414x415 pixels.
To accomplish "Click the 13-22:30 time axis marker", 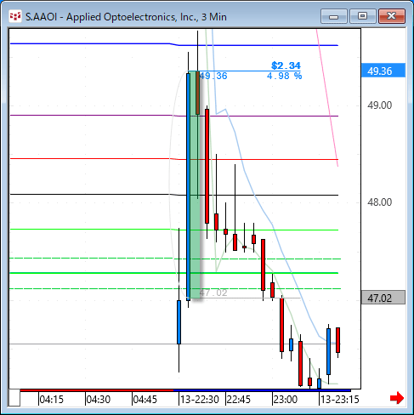I will [x=200, y=400].
